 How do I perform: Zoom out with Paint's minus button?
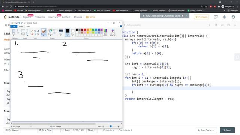(x=103, y=126)
